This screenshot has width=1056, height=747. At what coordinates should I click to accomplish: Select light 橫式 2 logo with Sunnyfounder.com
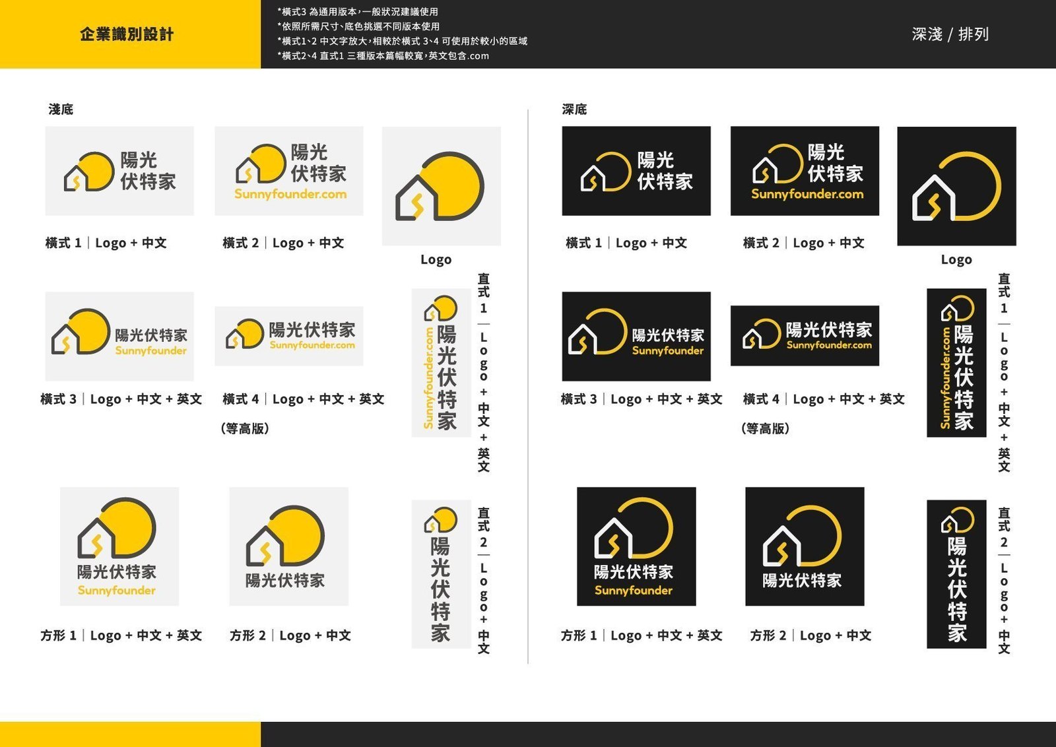point(289,171)
